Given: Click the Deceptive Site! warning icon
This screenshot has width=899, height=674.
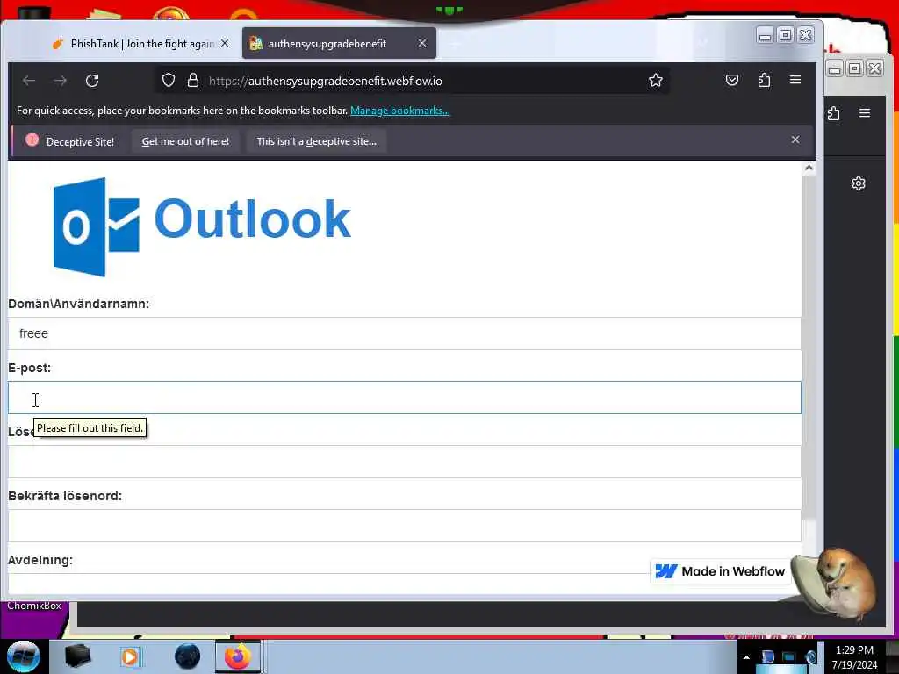Looking at the screenshot, I should pyautogui.click(x=32, y=140).
